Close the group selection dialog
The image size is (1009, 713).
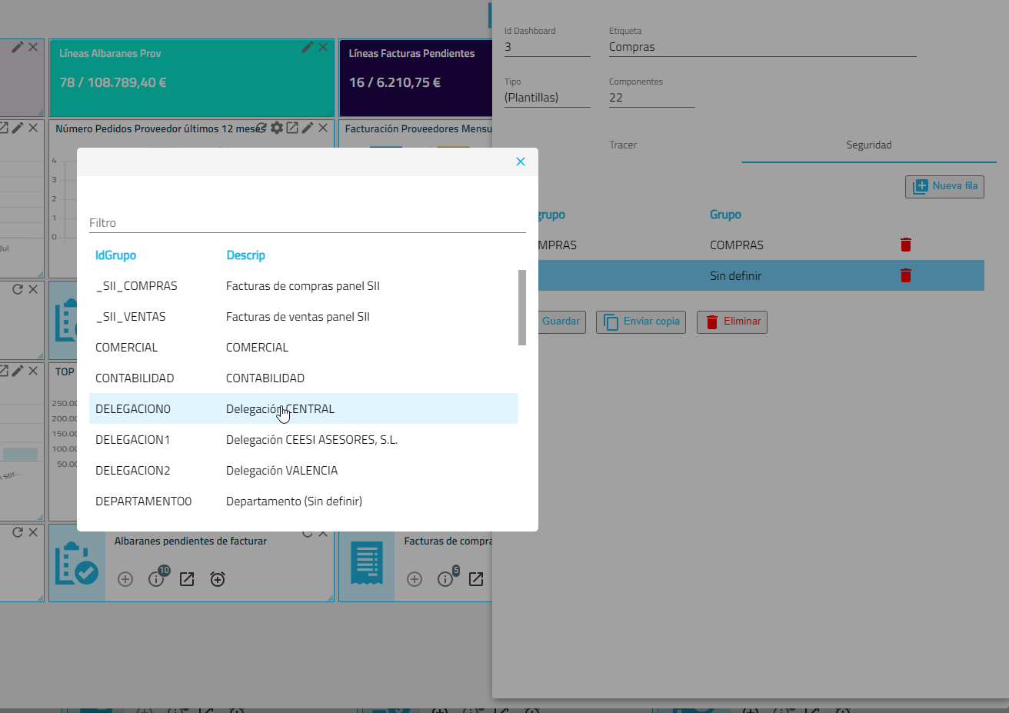521,162
